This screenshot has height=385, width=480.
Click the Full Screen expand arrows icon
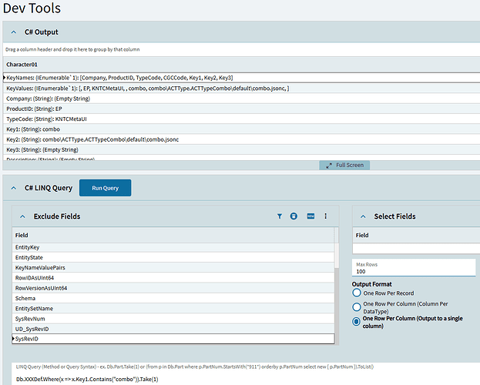(329, 166)
